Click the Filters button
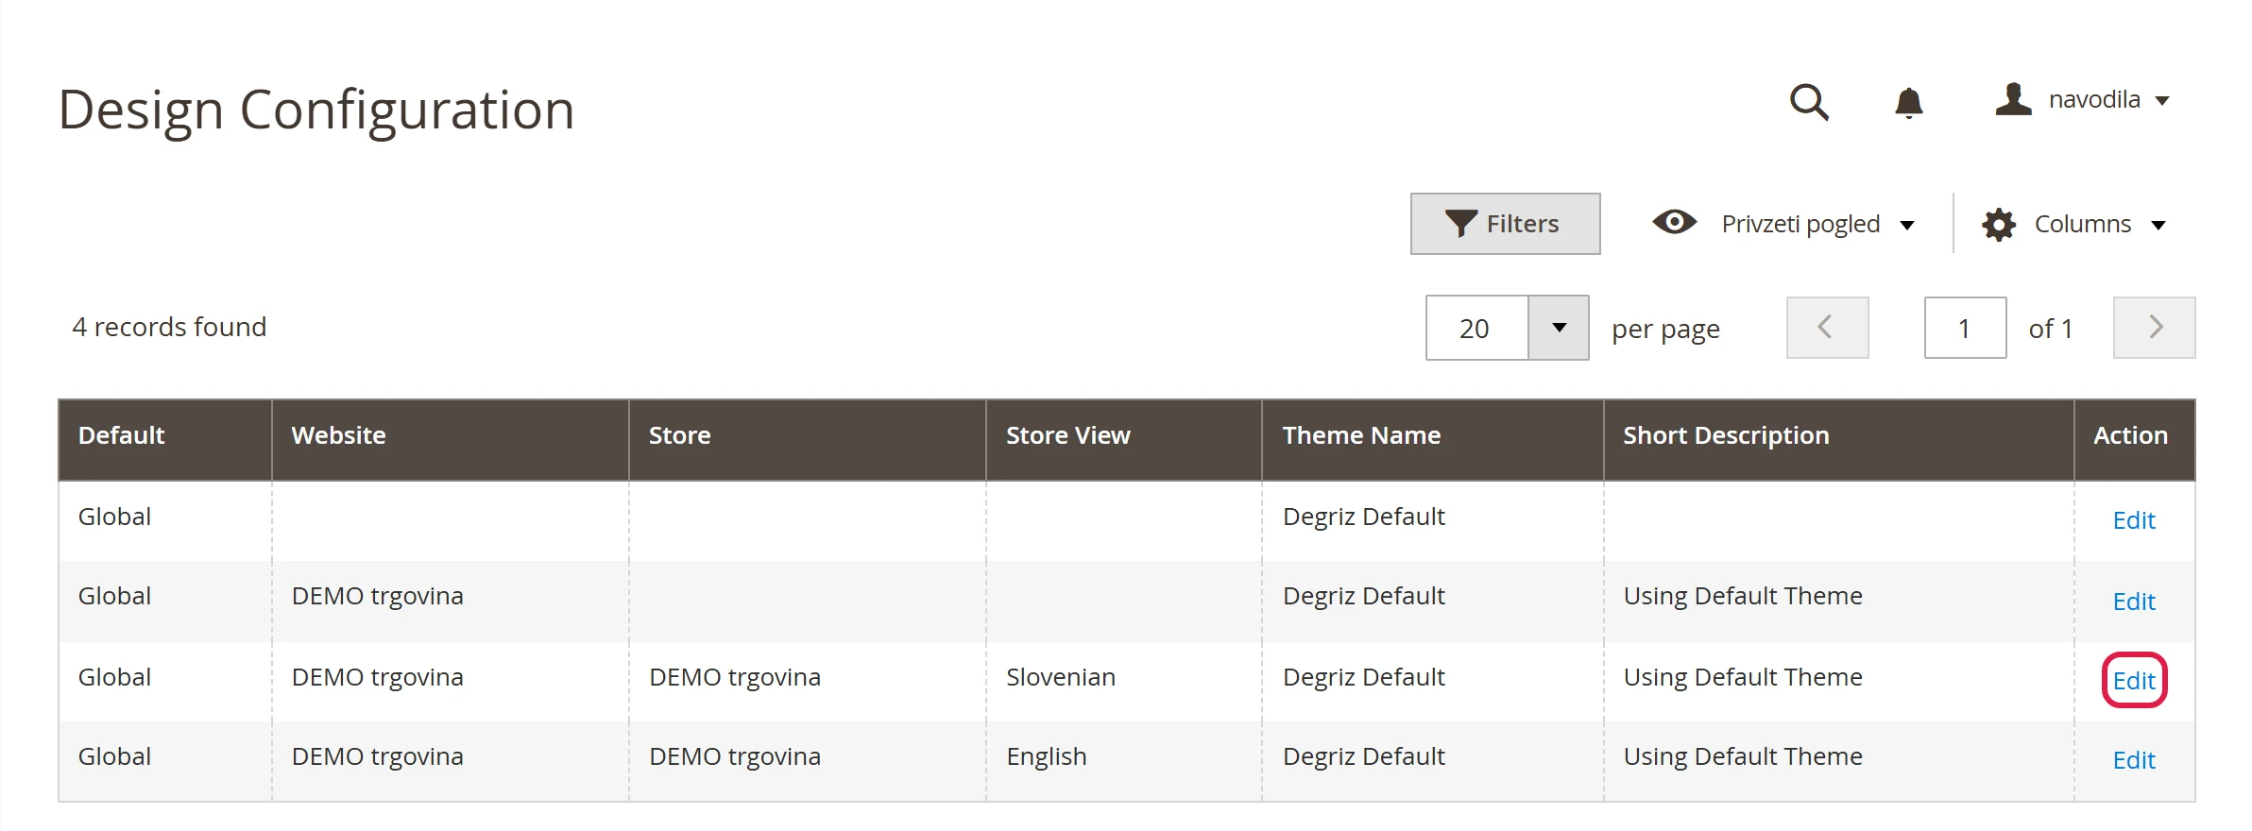2252x831 pixels. [x=1505, y=224]
